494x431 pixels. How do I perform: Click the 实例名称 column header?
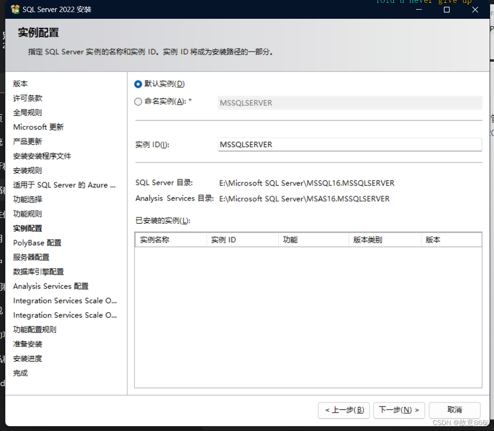(171, 240)
